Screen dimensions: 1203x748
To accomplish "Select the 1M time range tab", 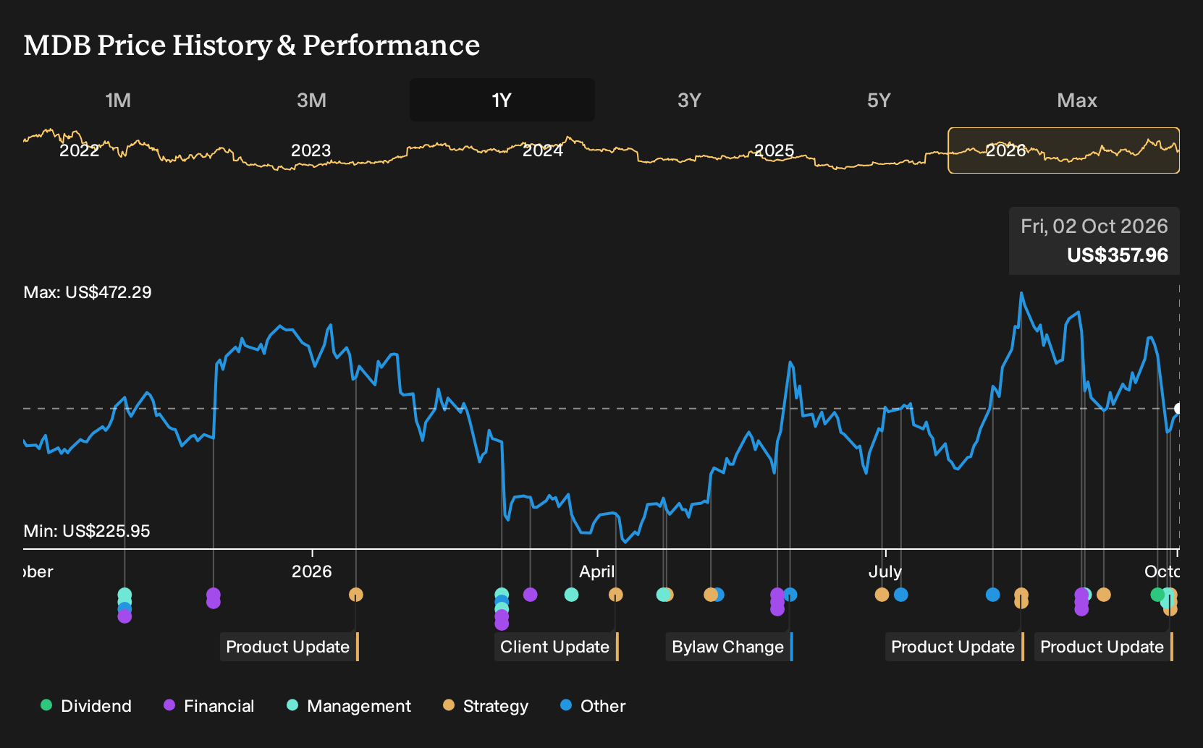I will point(118,100).
